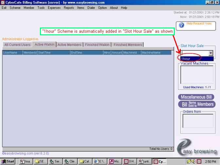The height and width of the screenshot is (165, 220).
Task: Switch to the Finished Walkin tab
Action: (97, 45)
